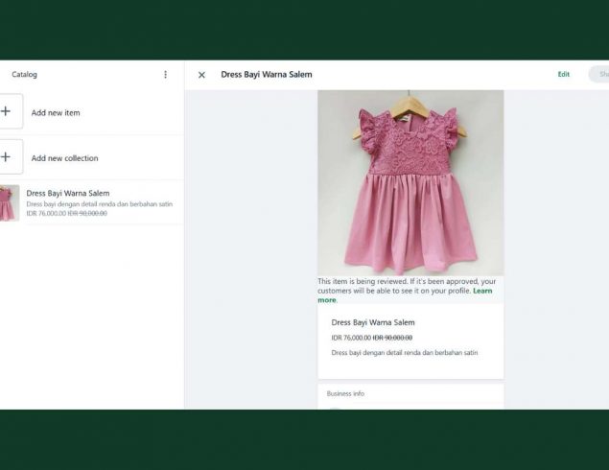The height and width of the screenshot is (470, 609).
Task: Open the dress thumbnail in catalog list
Action: pos(10,202)
